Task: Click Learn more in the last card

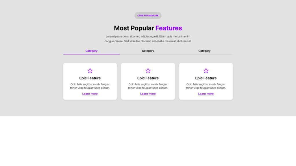Action: [206, 94]
